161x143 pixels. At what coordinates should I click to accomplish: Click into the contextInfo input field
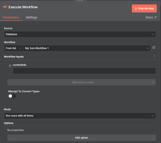(84, 71)
